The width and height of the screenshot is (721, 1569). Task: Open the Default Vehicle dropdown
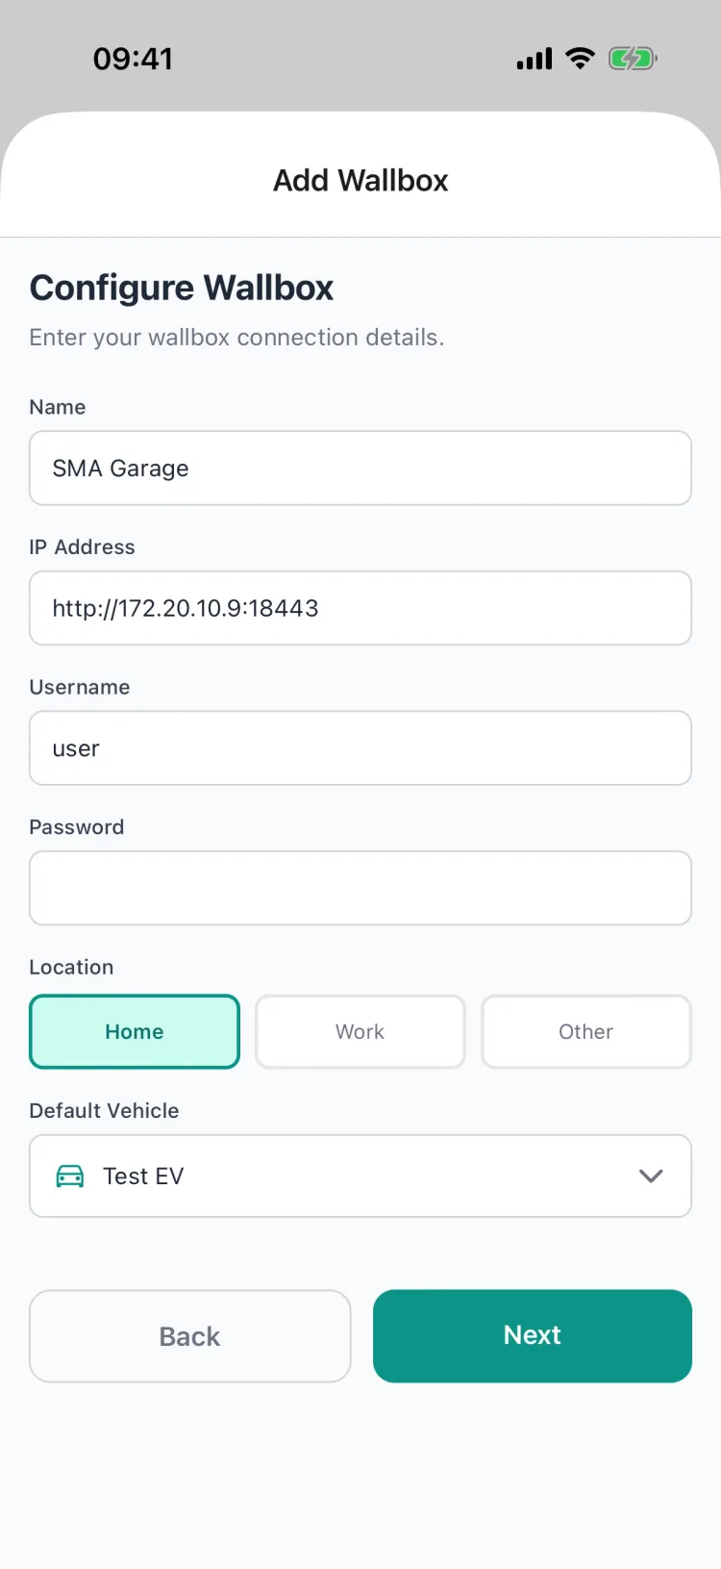[360, 1176]
